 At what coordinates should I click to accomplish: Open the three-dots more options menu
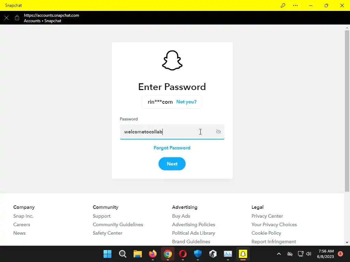click(295, 5)
